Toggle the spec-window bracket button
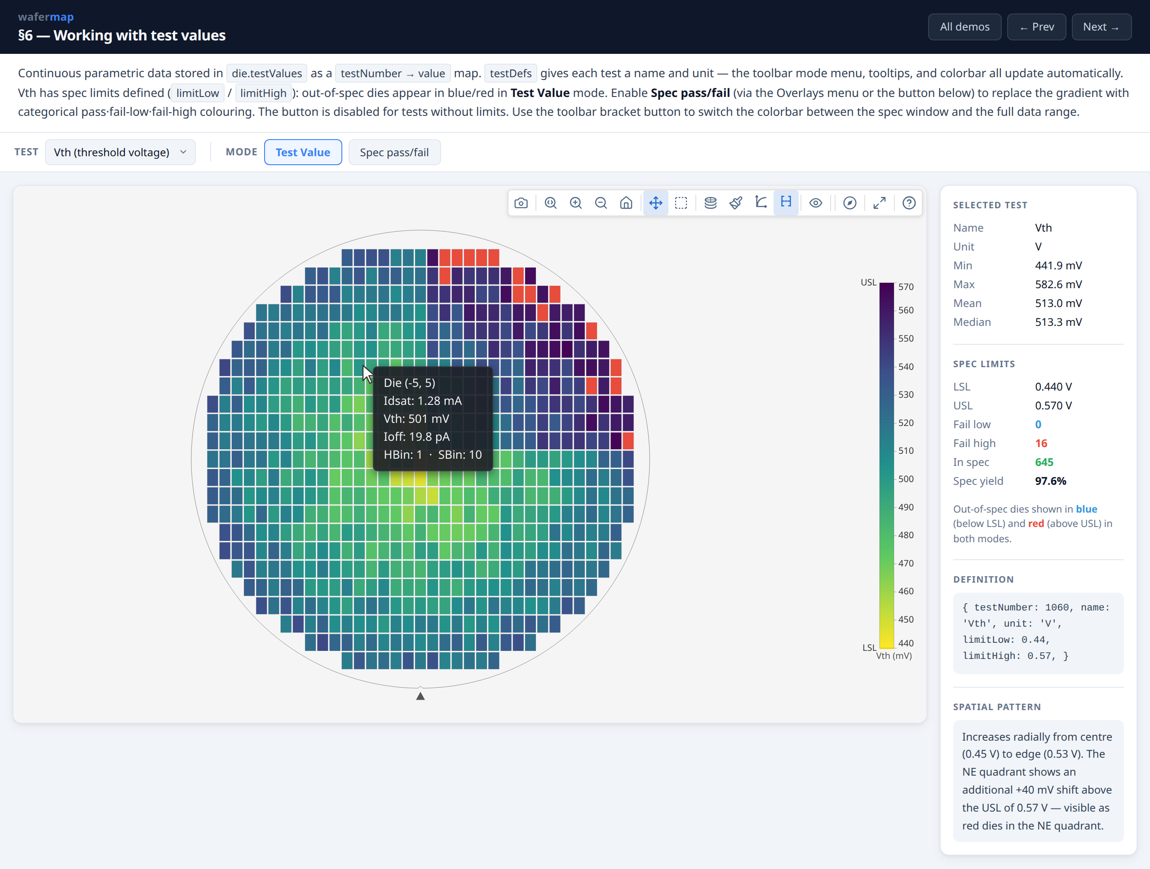Image resolution: width=1150 pixels, height=869 pixels. 786,203
